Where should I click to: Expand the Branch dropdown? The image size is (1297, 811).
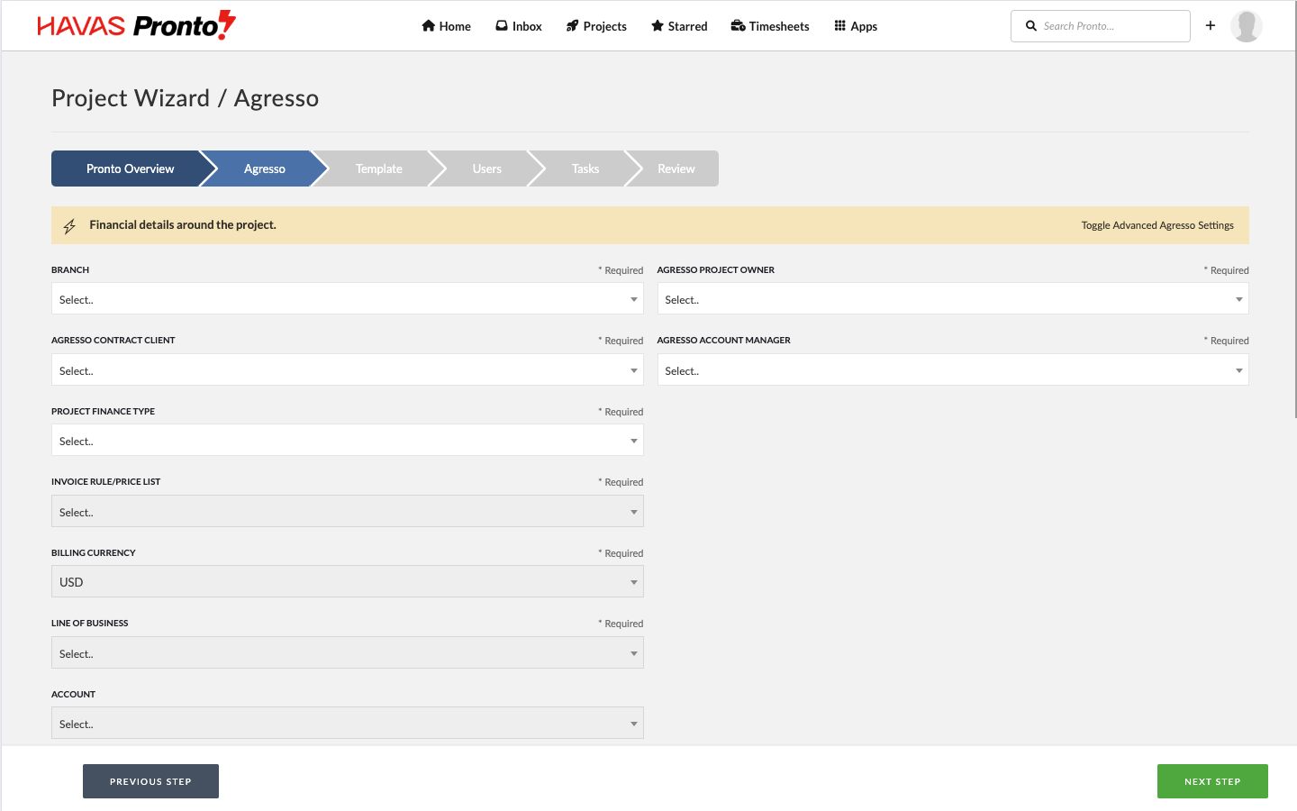pyautogui.click(x=347, y=299)
